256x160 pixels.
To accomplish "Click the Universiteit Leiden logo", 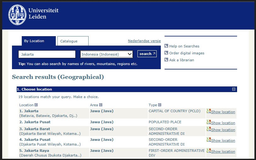I will point(33,14).
